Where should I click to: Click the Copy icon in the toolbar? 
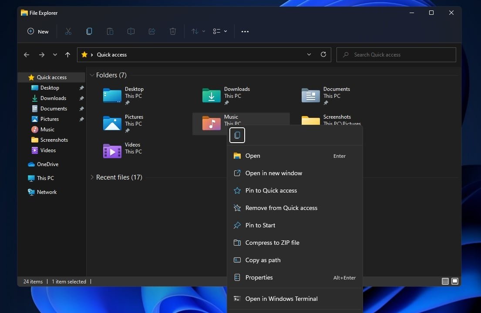pyautogui.click(x=89, y=31)
